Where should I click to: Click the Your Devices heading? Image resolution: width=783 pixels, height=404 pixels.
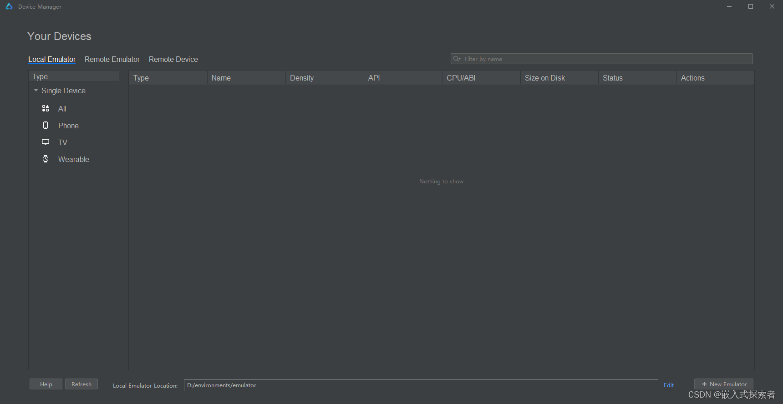click(x=59, y=36)
